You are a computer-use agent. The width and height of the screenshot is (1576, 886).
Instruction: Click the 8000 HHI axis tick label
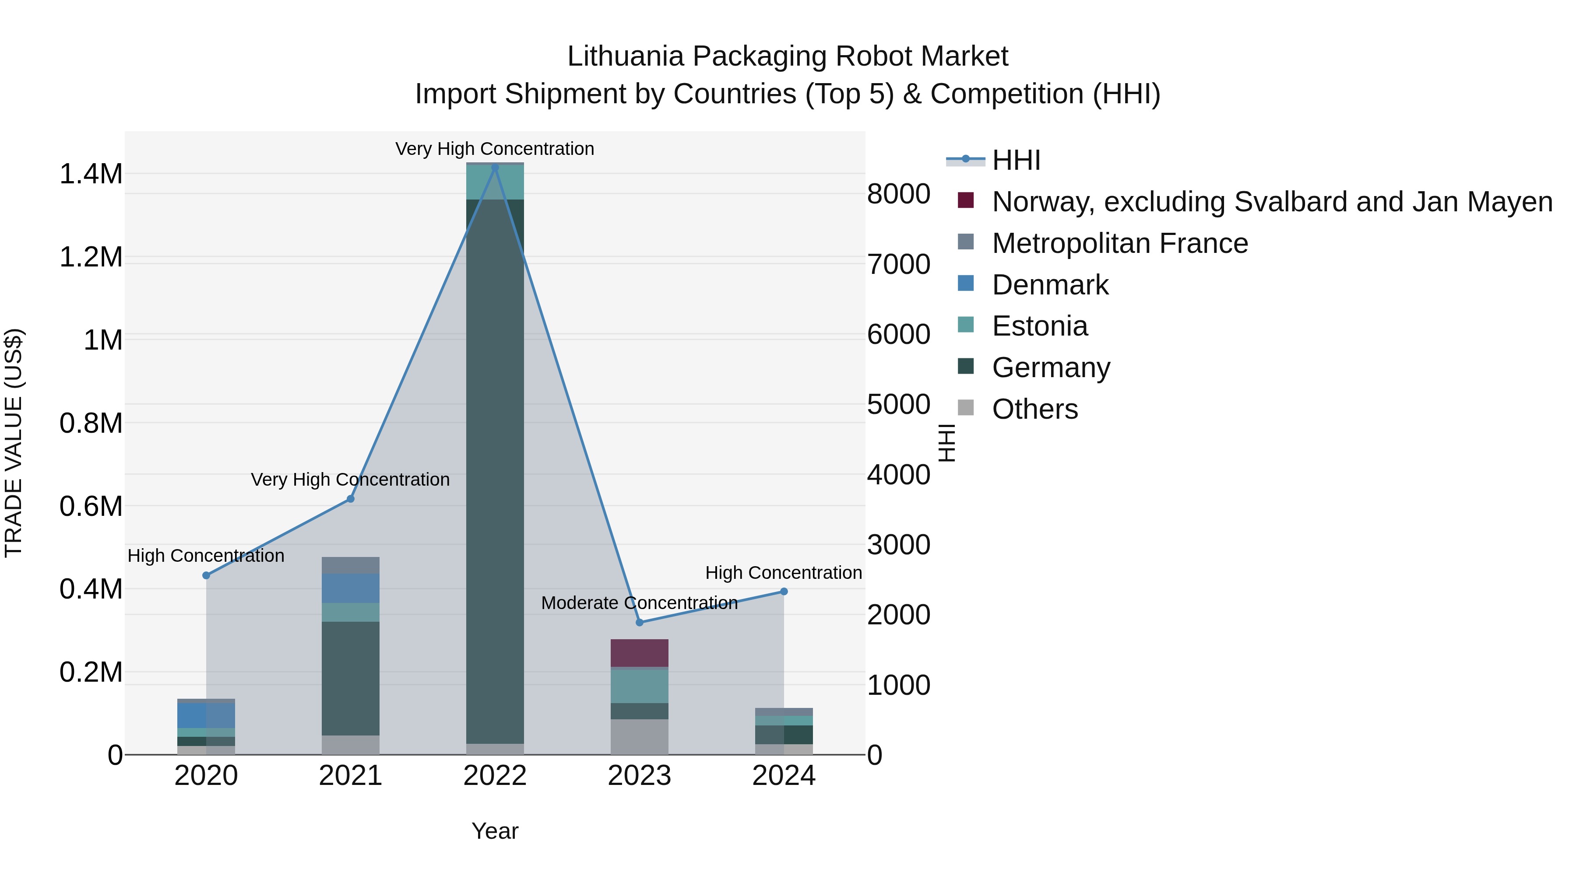point(899,194)
